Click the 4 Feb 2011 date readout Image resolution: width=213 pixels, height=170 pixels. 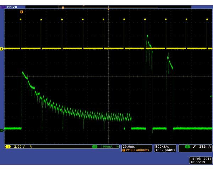click(x=202, y=159)
